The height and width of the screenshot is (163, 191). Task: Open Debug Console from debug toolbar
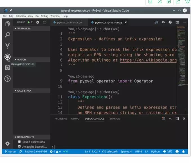point(44,22)
